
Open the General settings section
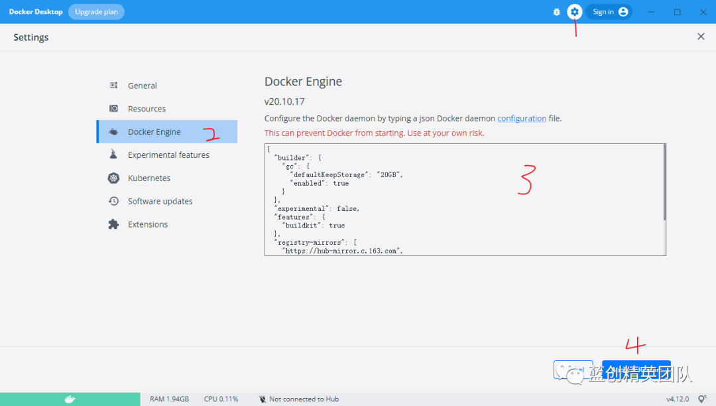(x=166, y=86)
